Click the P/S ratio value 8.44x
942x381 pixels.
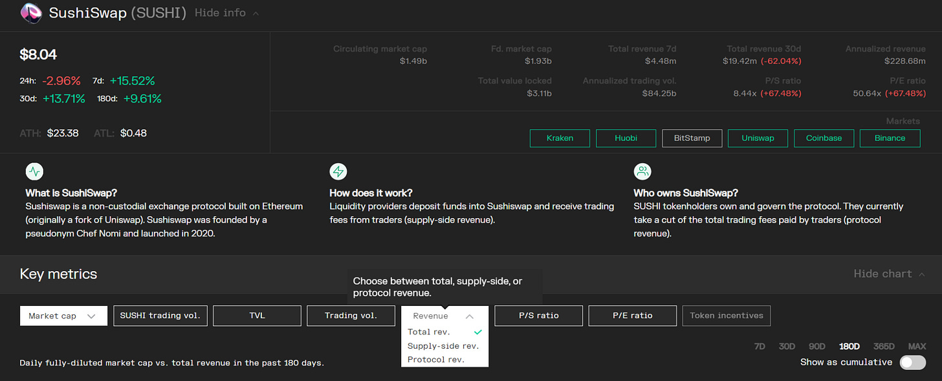coord(744,94)
